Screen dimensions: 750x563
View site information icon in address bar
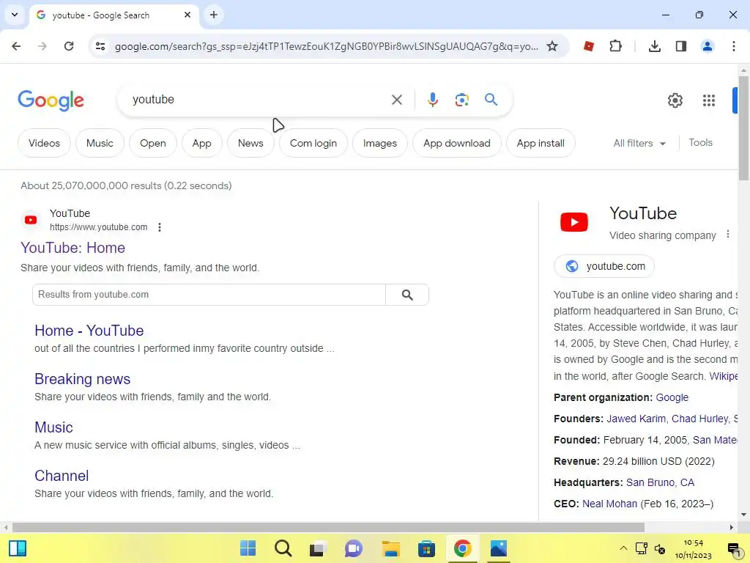pyautogui.click(x=100, y=46)
